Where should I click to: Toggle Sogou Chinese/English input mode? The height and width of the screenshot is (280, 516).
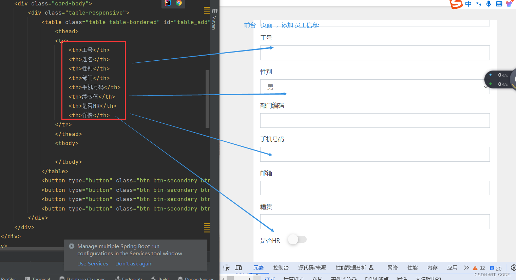click(x=468, y=4)
